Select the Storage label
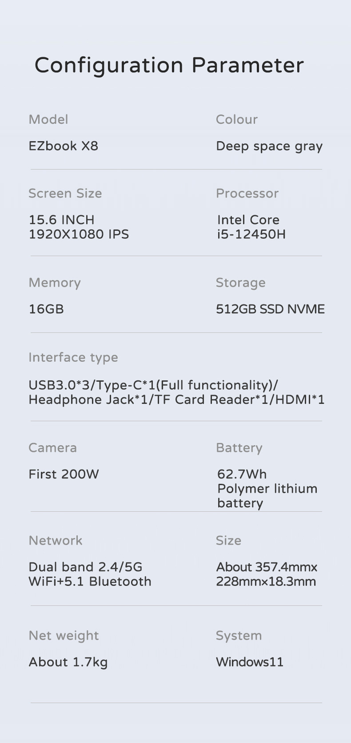The height and width of the screenshot is (743, 351). click(x=240, y=283)
